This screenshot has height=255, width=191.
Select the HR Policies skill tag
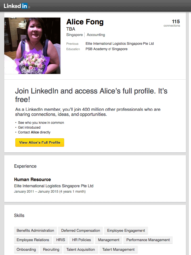[x=81, y=240]
